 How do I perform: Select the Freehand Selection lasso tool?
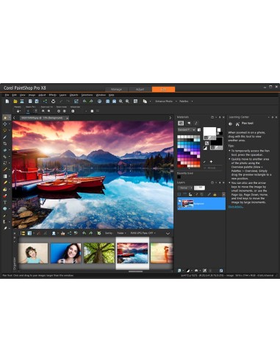[5, 131]
